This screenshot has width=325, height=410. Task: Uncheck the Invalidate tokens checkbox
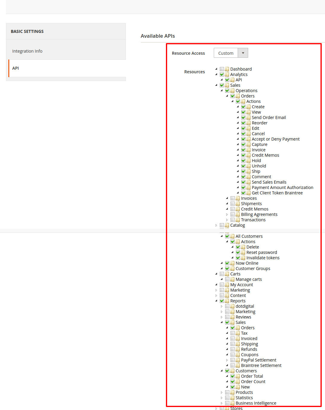click(238, 258)
